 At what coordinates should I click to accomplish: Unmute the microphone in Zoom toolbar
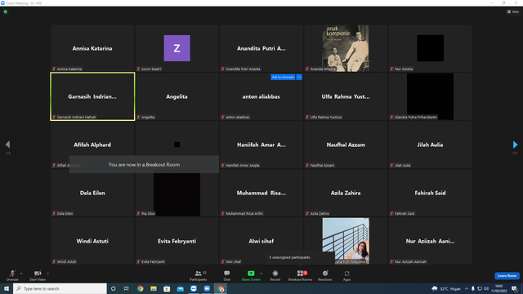coord(12,275)
